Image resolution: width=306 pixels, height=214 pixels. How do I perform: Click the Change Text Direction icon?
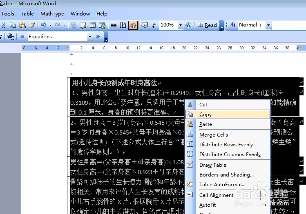point(123,25)
